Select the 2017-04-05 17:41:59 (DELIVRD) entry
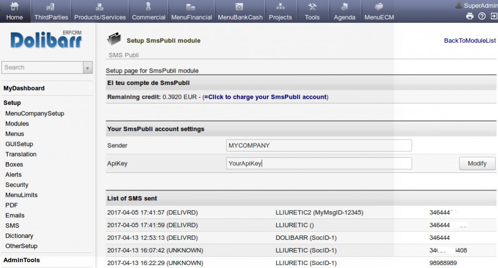 click(152, 225)
